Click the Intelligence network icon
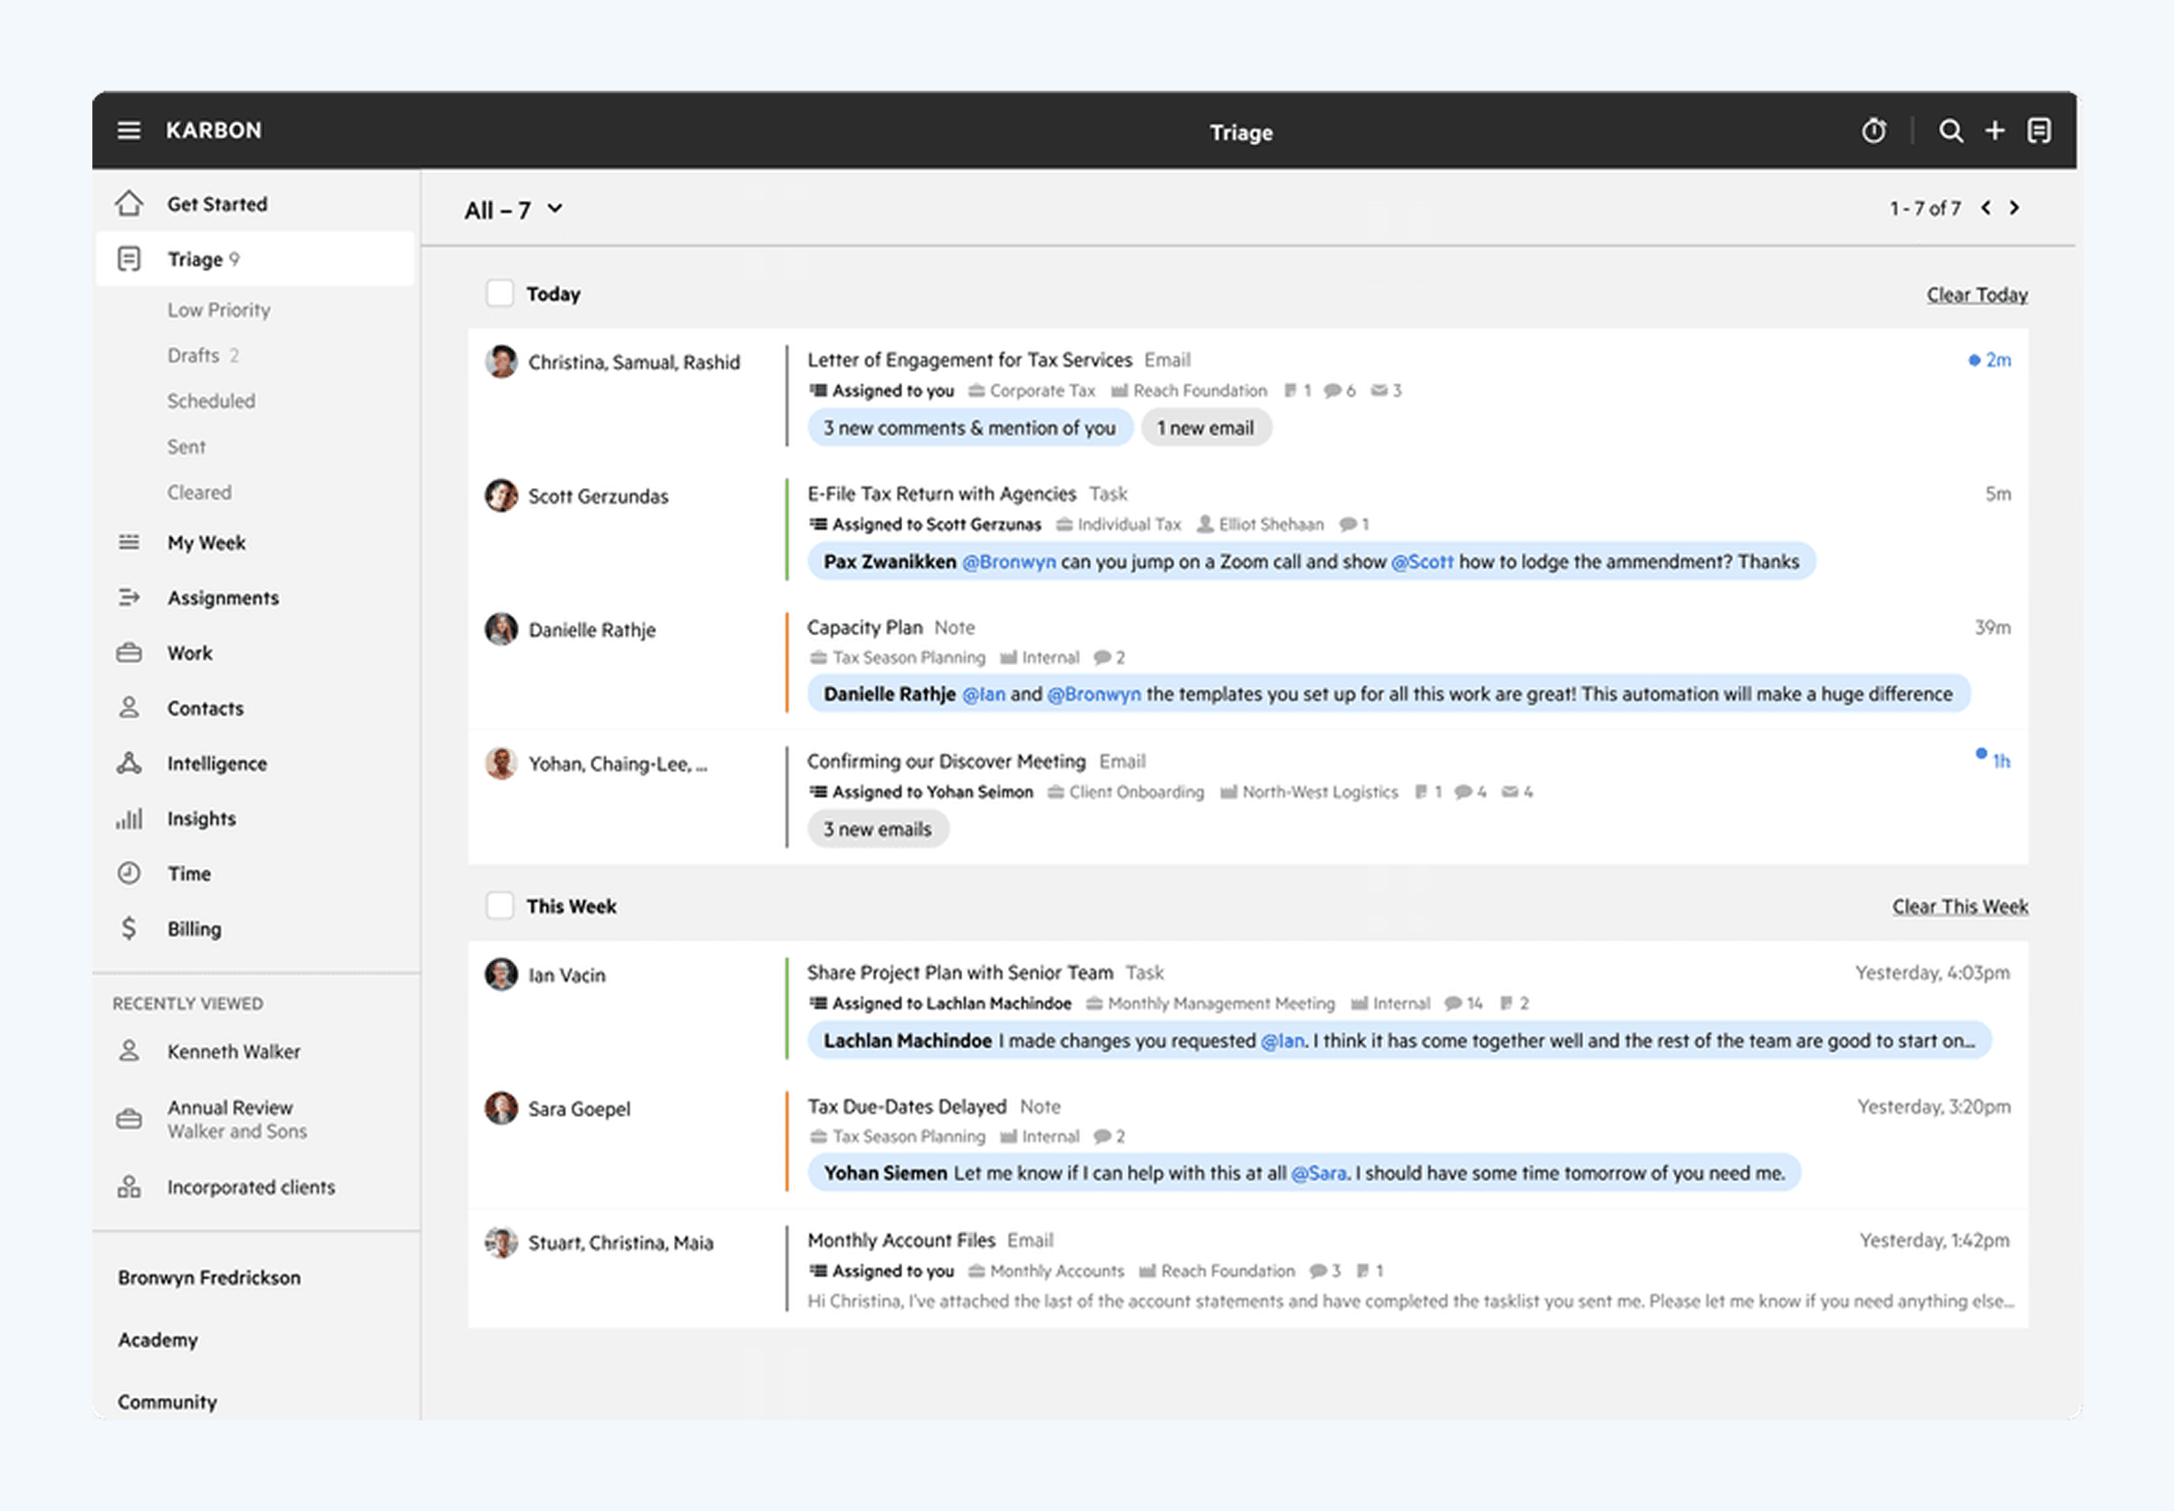 (x=129, y=763)
